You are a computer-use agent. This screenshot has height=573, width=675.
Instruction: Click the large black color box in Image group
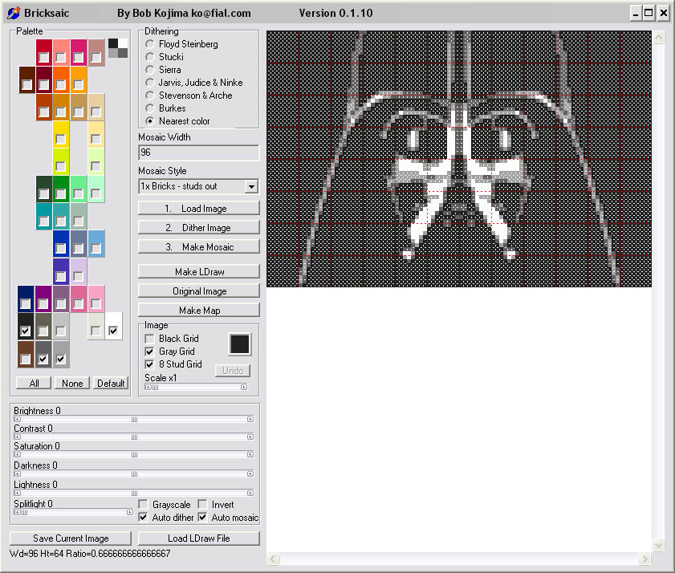239,344
